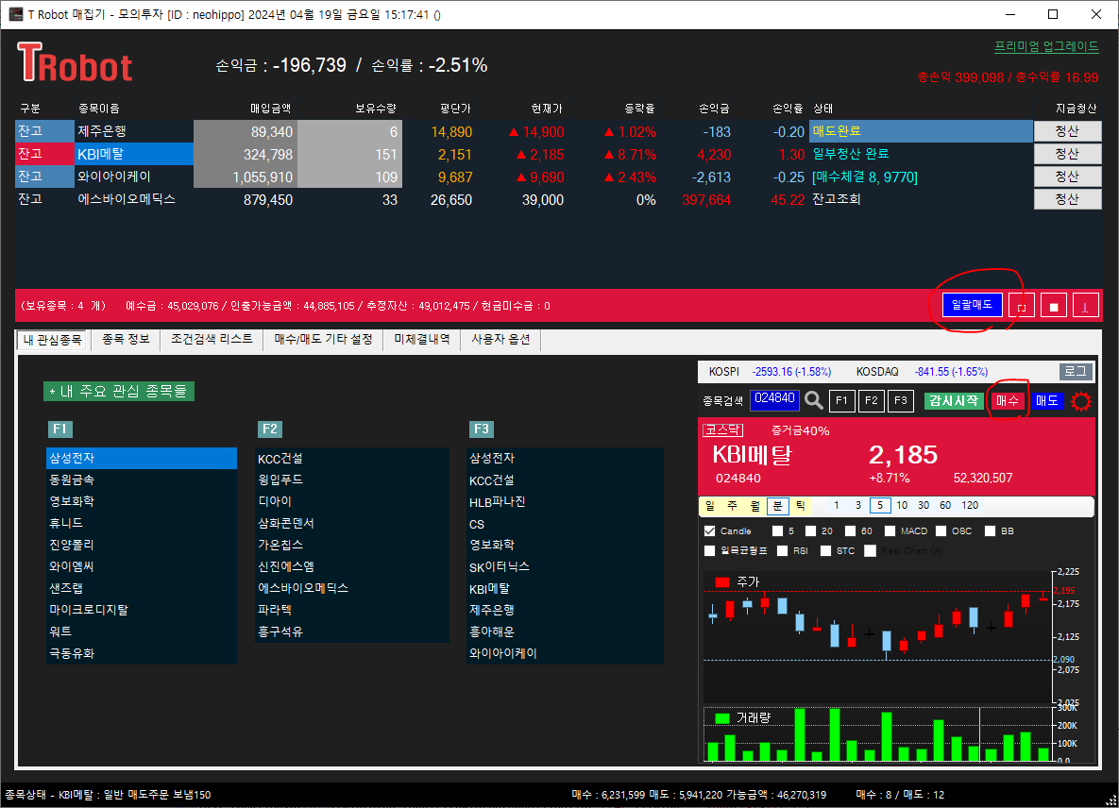This screenshot has width=1119, height=808.
Task: Click 청산 for the 제주은행 row
Action: pyautogui.click(x=1067, y=131)
